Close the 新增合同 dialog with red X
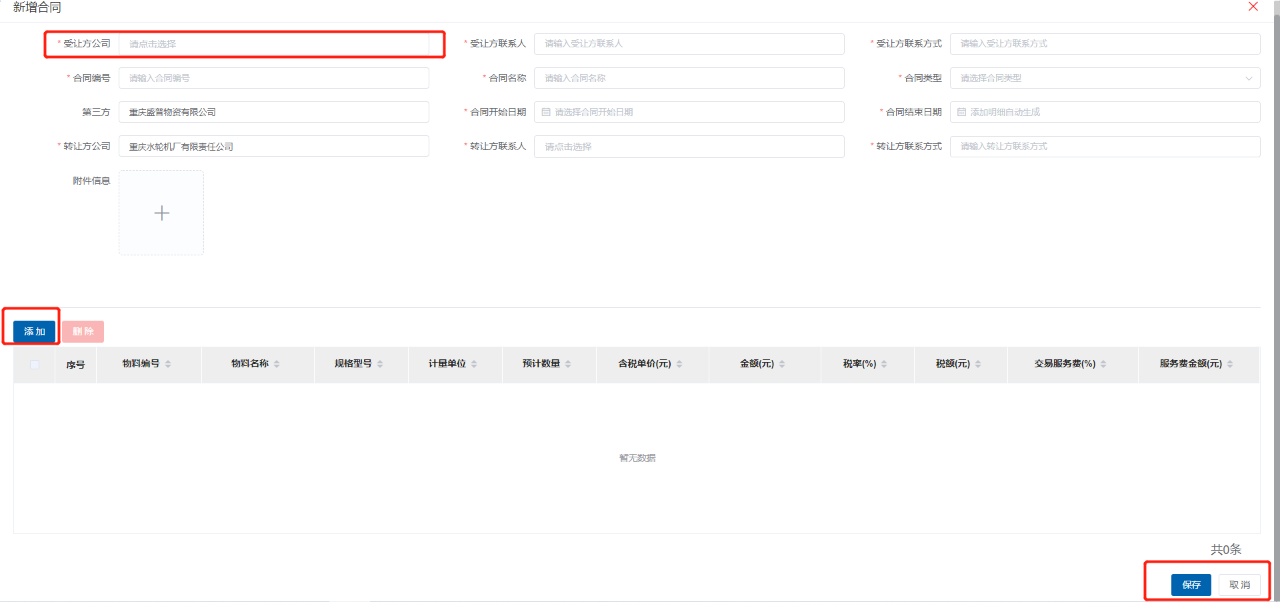The width and height of the screenshot is (1280, 602). click(1253, 7)
